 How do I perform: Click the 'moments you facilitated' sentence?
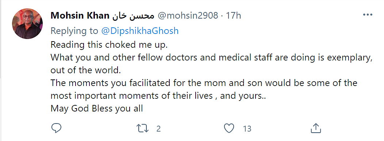click(204, 83)
